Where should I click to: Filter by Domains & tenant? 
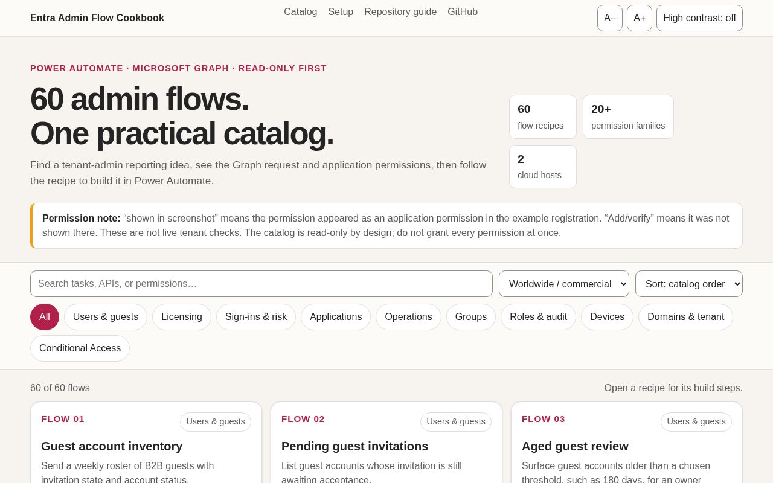click(x=685, y=317)
